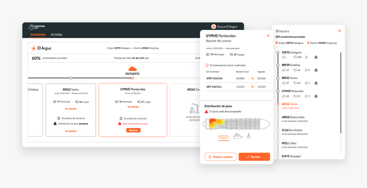The width and height of the screenshot is (367, 188).
Task: Select ECGYE Guayaquil in the itinerary
Action: [x=291, y=156]
